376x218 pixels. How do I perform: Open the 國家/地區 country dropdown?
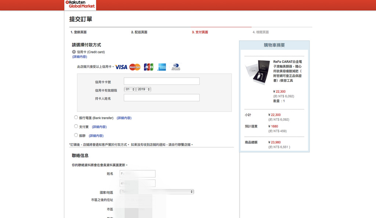tap(157, 192)
